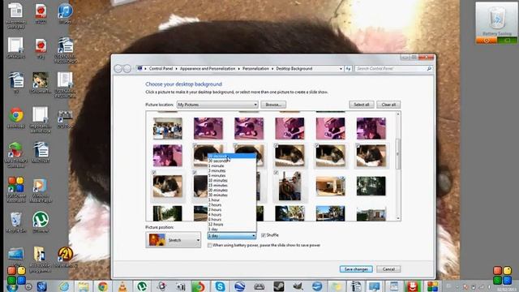Expand arrow after Control Panel breadcrumb
This screenshot has height=292, width=519.
(x=176, y=68)
